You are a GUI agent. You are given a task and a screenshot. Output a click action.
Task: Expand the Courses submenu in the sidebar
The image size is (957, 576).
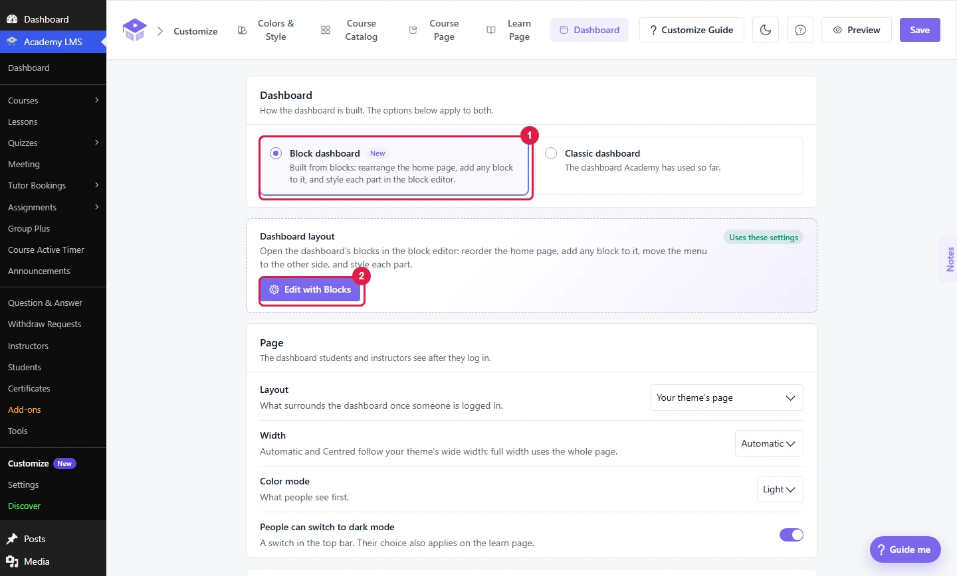(97, 100)
